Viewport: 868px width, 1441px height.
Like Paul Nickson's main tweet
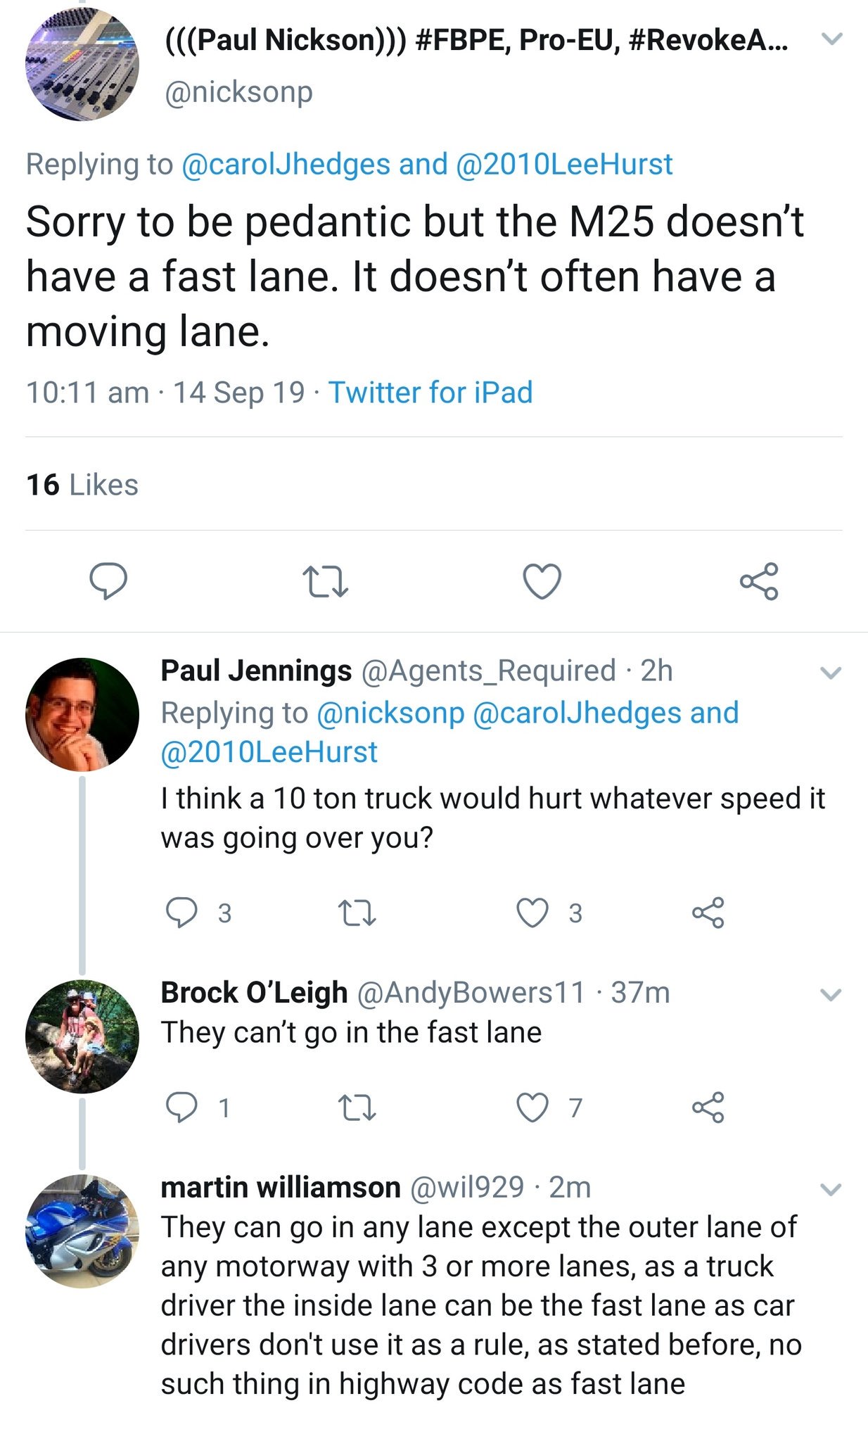pyautogui.click(x=542, y=582)
